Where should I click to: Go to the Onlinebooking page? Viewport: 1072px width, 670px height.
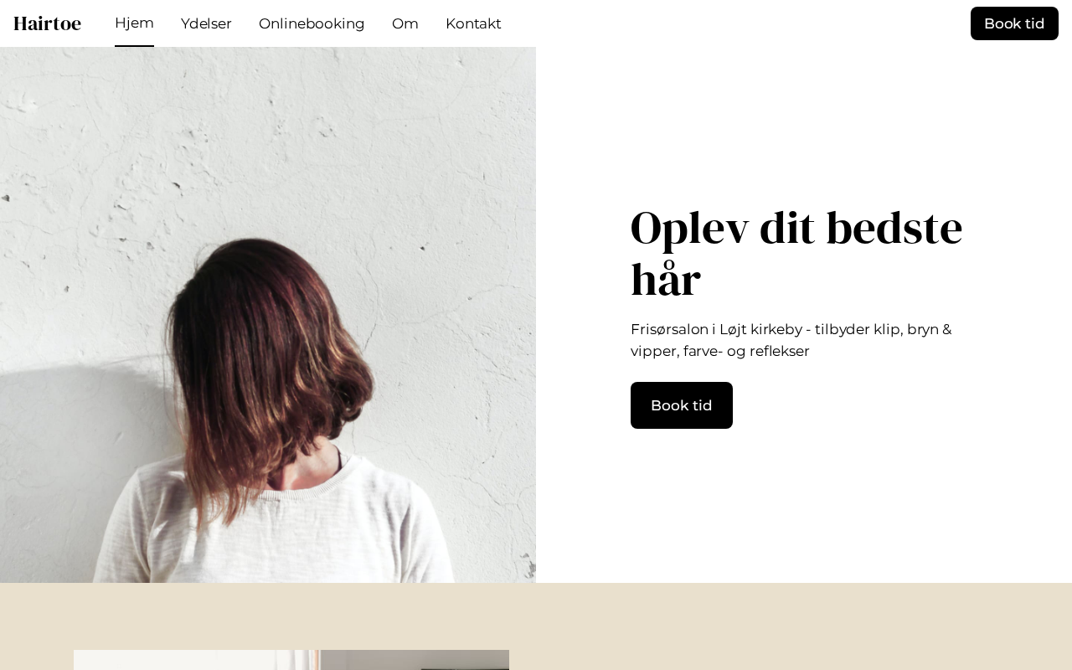click(x=312, y=23)
